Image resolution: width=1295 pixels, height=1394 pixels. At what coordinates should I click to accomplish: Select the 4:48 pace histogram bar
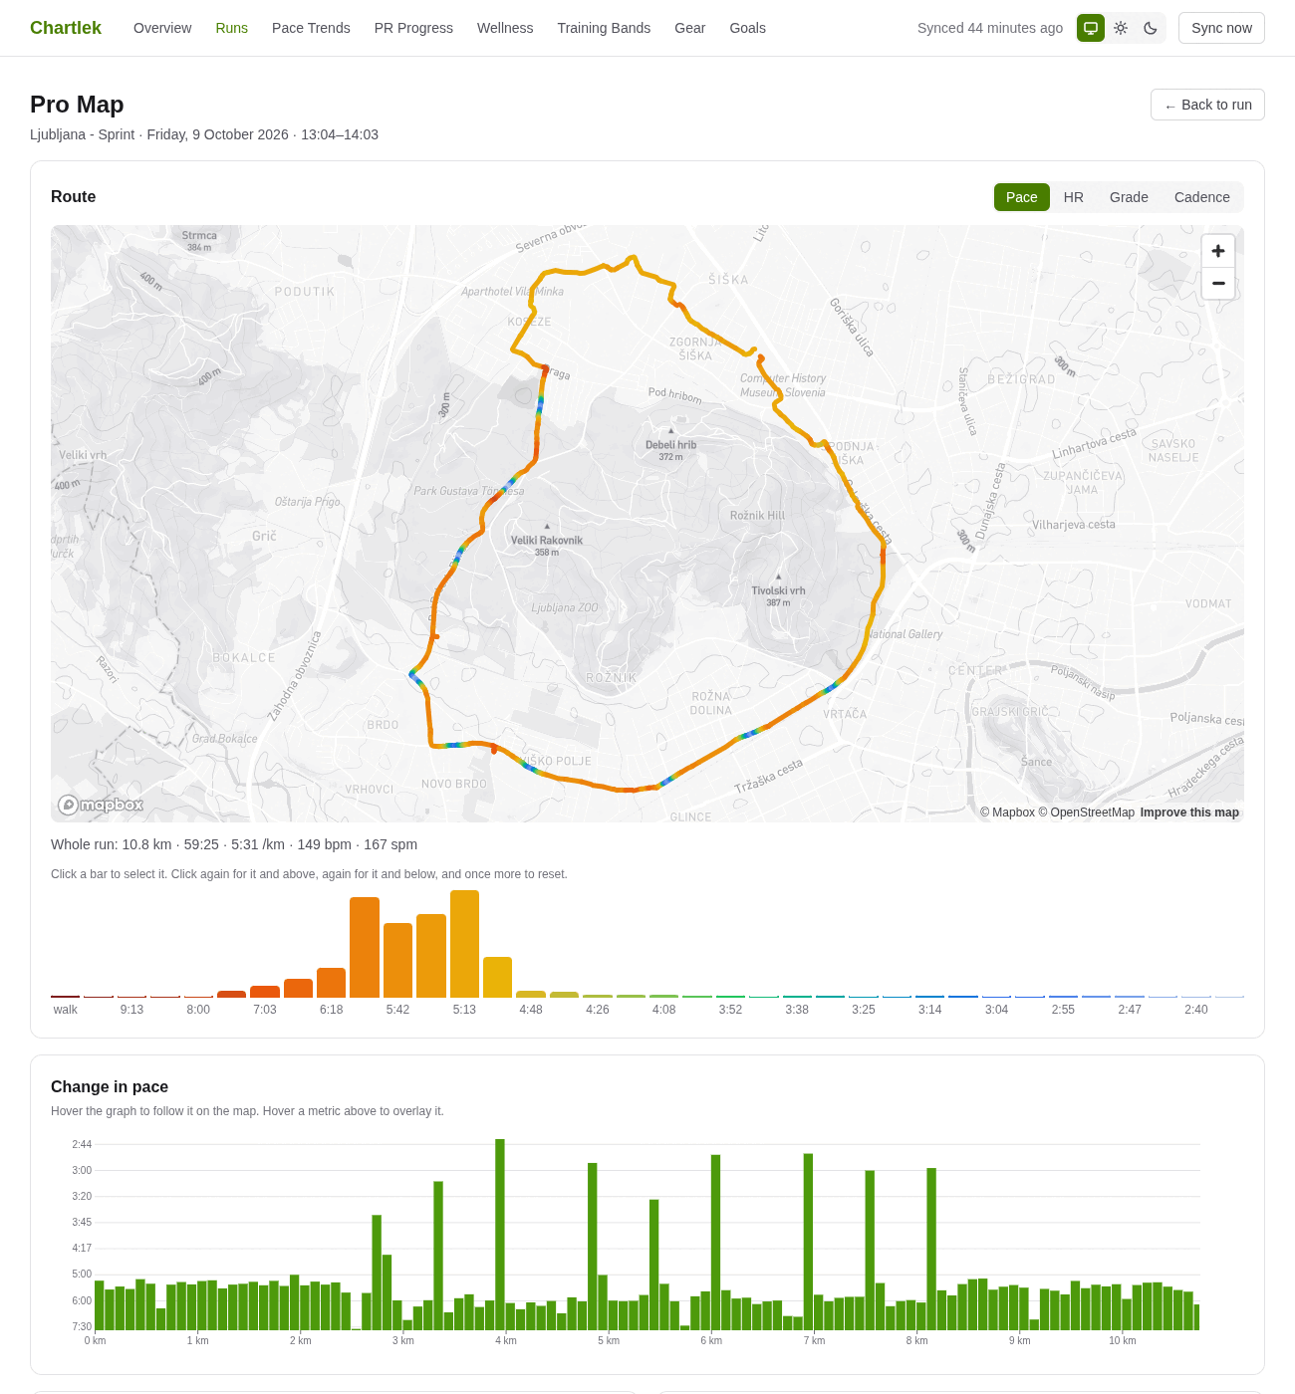pyautogui.click(x=531, y=994)
